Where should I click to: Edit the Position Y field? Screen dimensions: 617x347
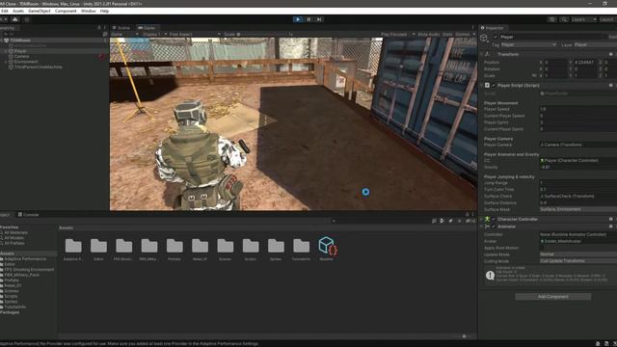coord(585,62)
